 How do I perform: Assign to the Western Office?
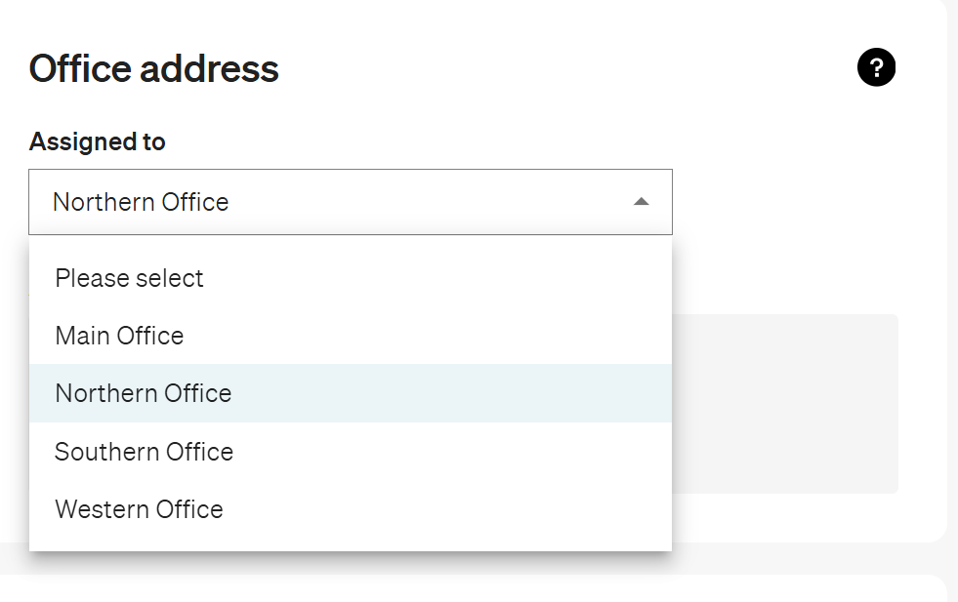click(x=350, y=509)
